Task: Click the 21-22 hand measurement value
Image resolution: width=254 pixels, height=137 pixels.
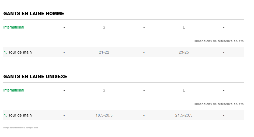Action: [104, 52]
